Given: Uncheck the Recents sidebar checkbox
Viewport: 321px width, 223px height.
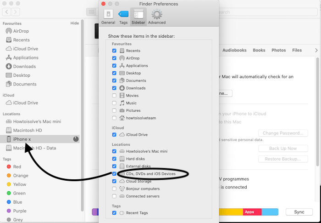Looking at the screenshot, I should [x=114, y=51].
